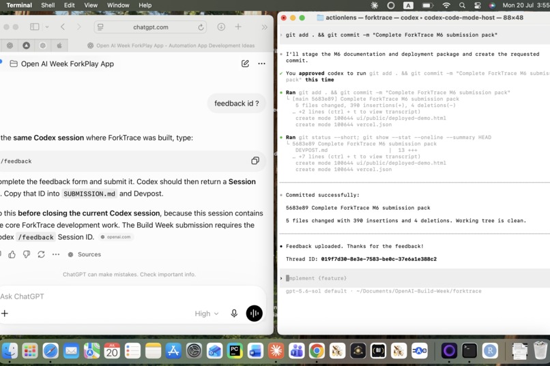
Task: Launch Google Chrome from the Dock
Action: [317, 350]
